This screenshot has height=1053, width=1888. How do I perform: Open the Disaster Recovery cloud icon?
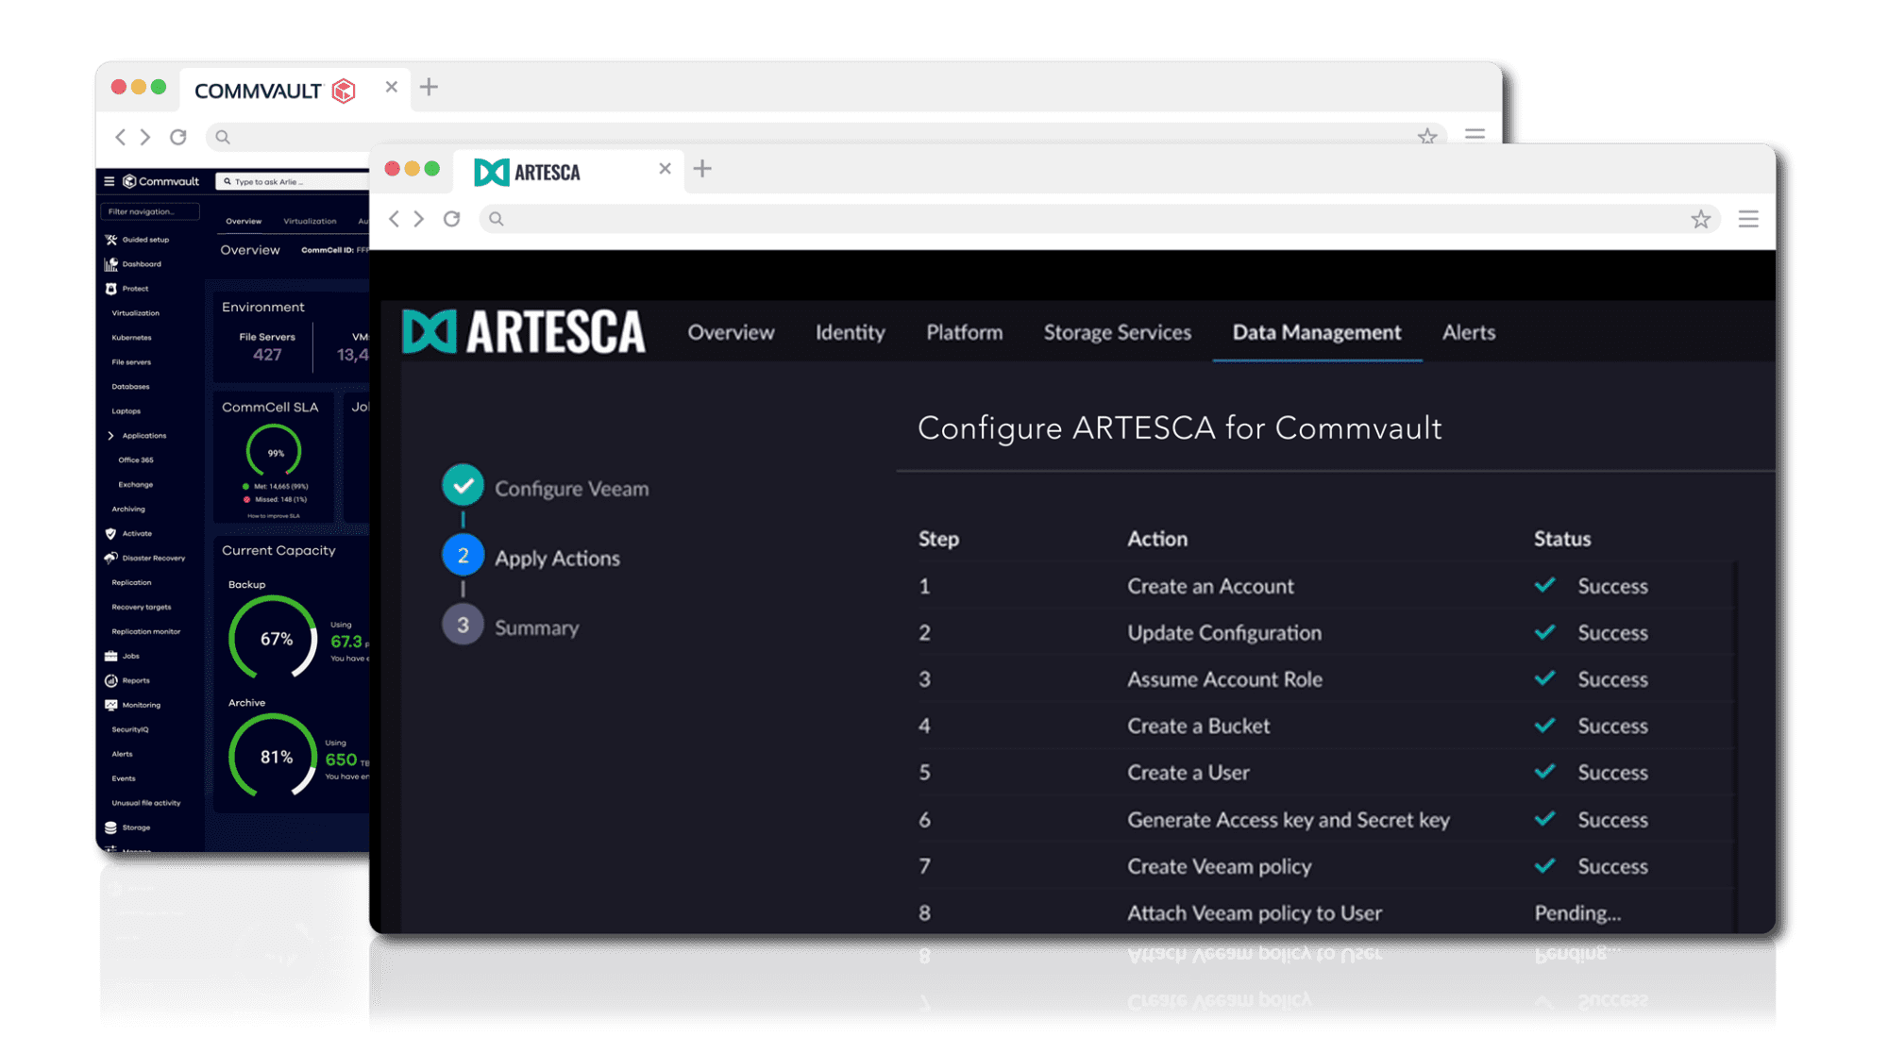tap(111, 558)
